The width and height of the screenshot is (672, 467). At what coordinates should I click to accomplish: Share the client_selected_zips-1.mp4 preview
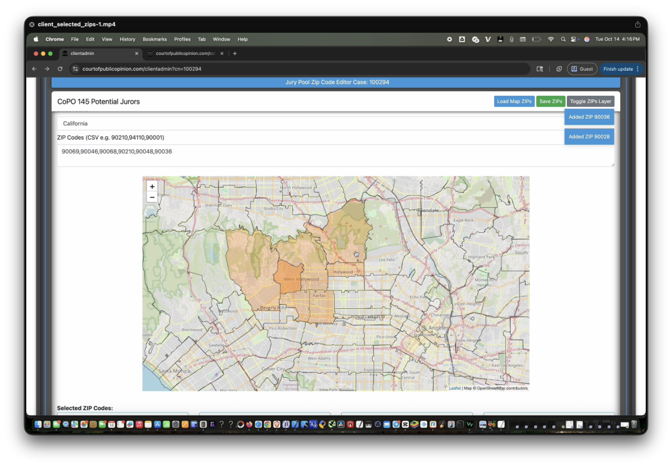click(x=638, y=24)
